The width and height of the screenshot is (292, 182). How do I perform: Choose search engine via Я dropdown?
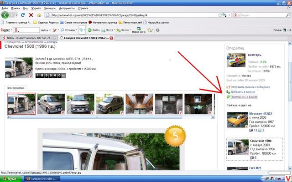point(237,15)
